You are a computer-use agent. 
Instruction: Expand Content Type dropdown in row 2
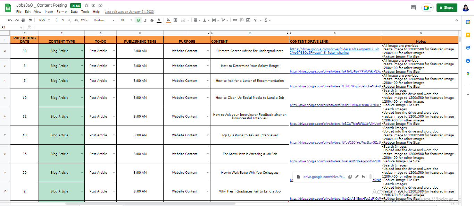[x=82, y=51]
